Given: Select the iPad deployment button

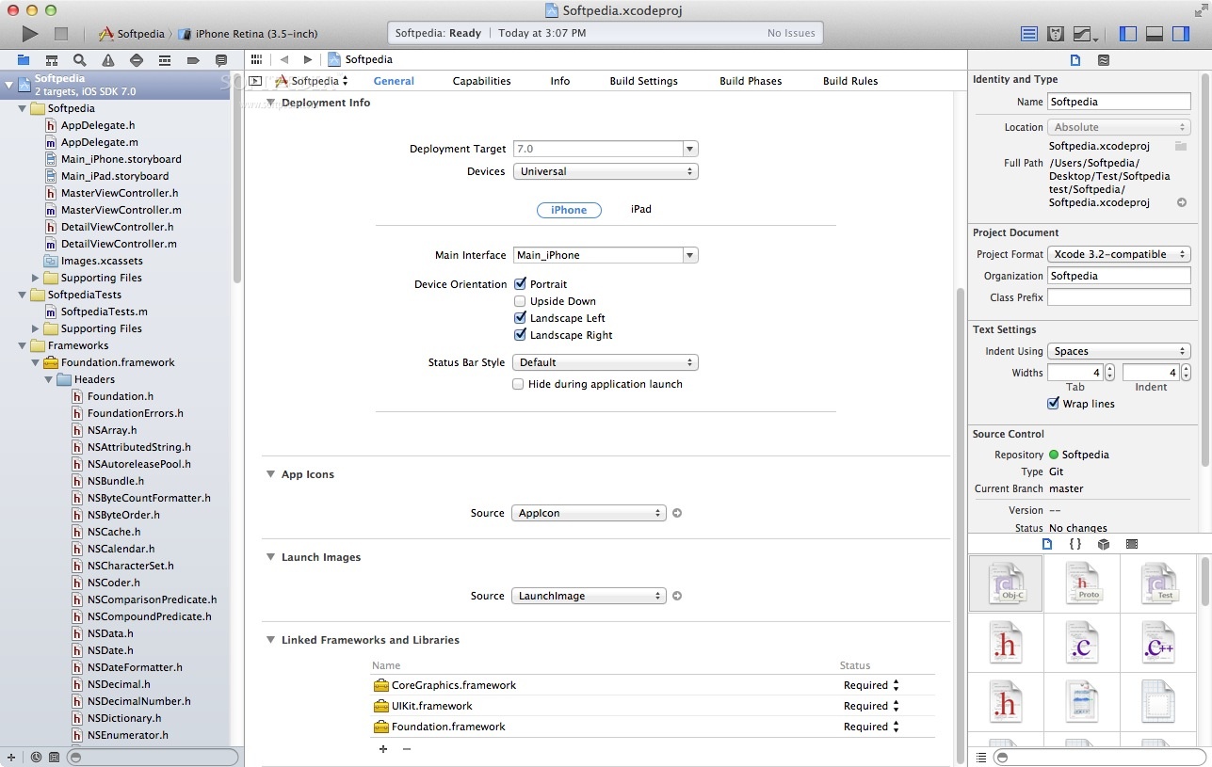Looking at the screenshot, I should (x=641, y=209).
